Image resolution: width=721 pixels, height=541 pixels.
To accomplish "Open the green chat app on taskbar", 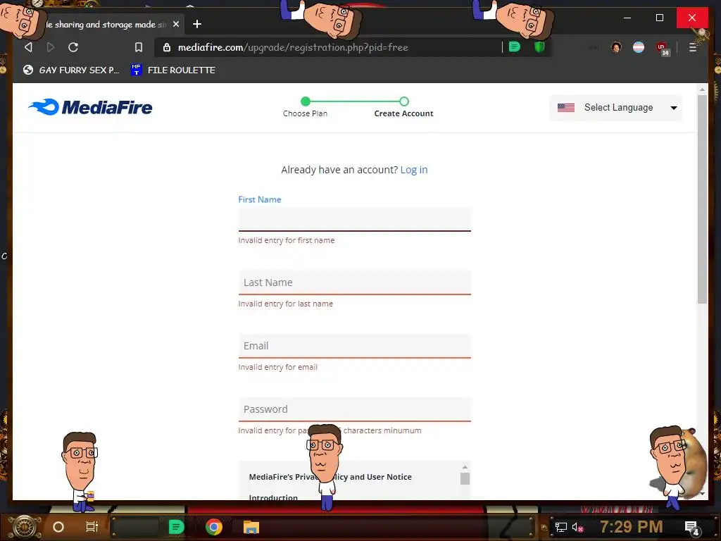I will coord(176,527).
